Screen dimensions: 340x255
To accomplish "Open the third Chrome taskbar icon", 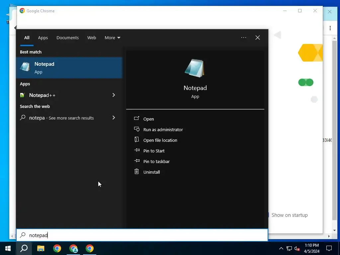I will [x=90, y=248].
